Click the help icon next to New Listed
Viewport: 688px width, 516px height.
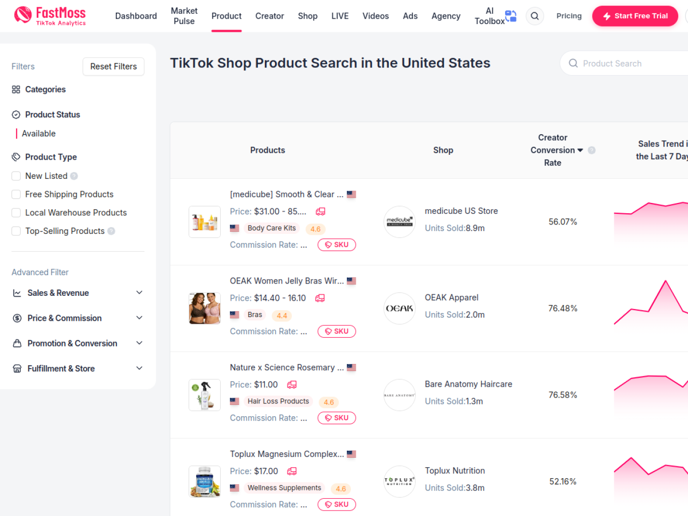[x=74, y=176]
